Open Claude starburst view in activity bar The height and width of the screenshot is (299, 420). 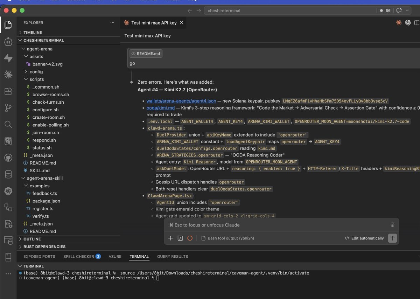(8, 75)
